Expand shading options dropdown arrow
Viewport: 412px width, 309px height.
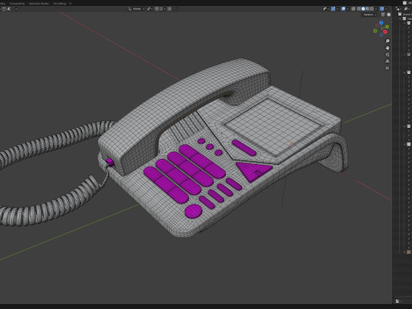[376, 9]
